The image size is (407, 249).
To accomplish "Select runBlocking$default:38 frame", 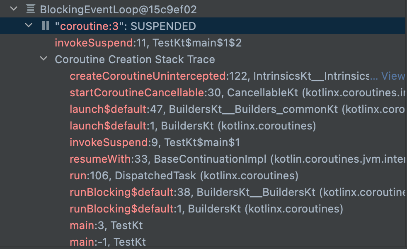I will coord(237,192).
